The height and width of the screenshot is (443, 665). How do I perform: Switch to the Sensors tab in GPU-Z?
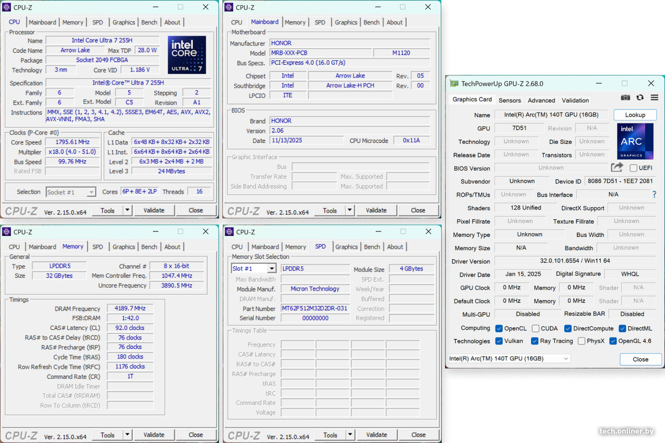pyautogui.click(x=509, y=100)
